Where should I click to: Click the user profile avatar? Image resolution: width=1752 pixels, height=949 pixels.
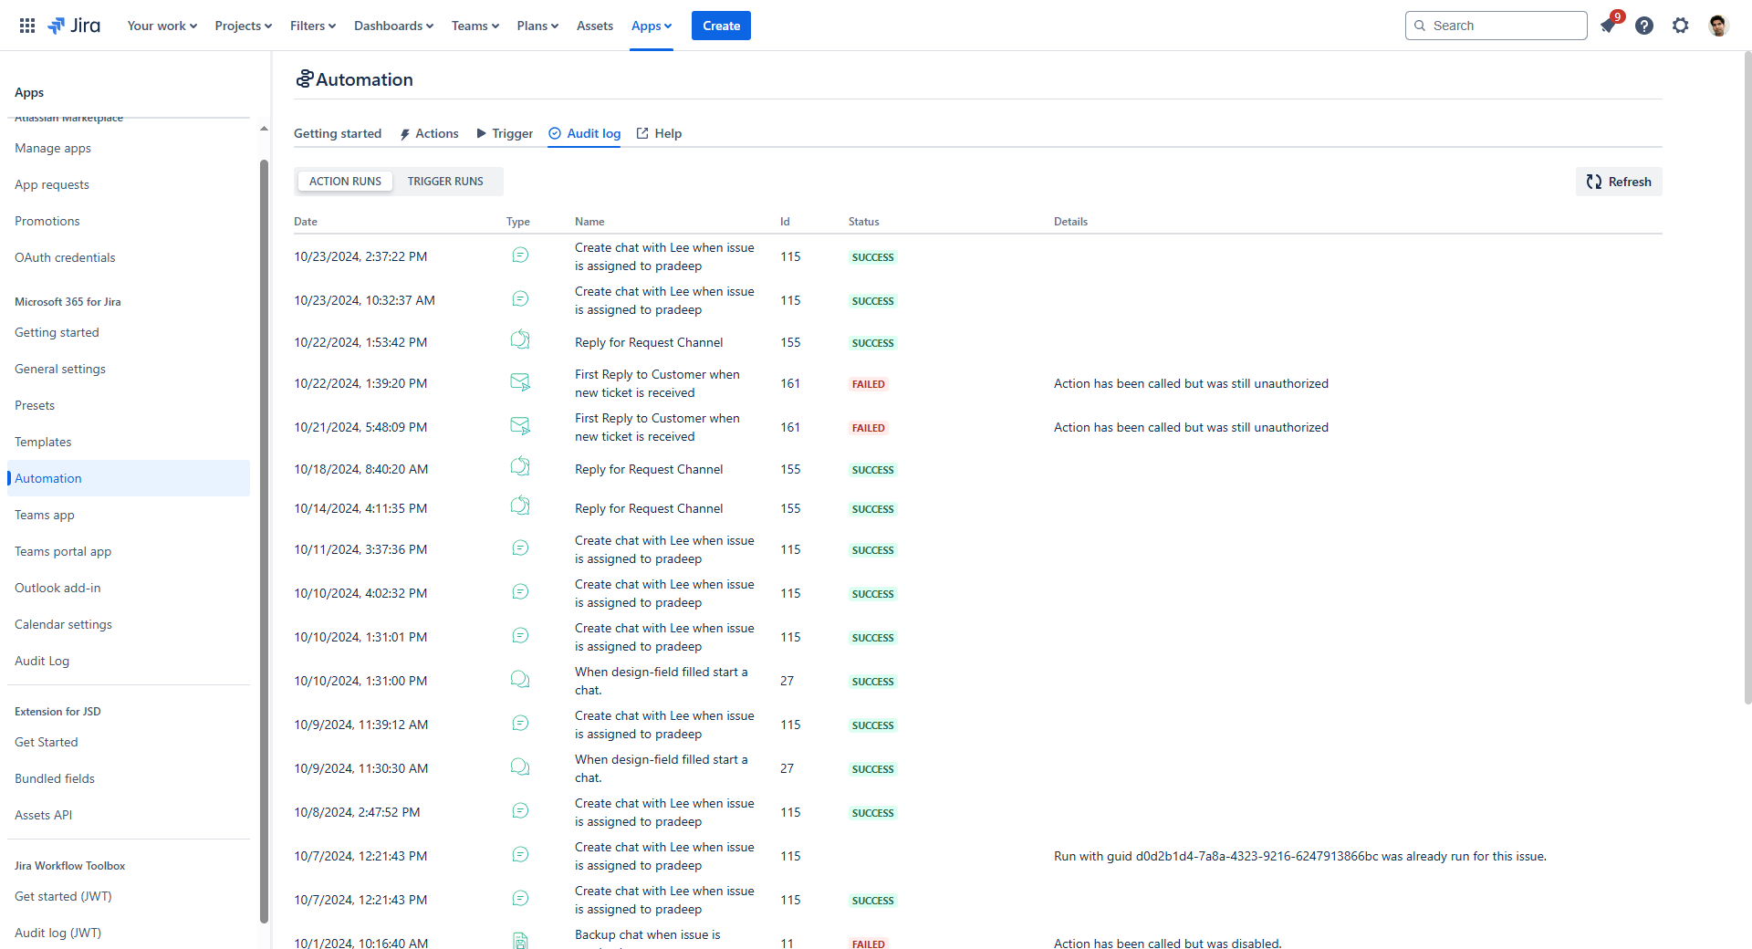point(1718,26)
